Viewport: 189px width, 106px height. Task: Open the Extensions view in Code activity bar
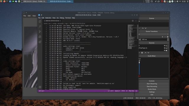pyautogui.click(x=40, y=42)
